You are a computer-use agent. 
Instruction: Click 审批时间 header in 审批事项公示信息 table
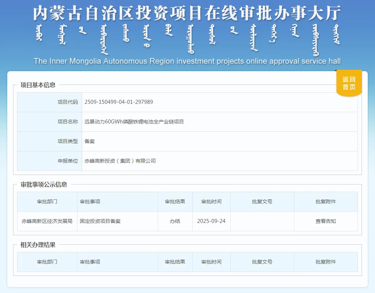point(211,202)
